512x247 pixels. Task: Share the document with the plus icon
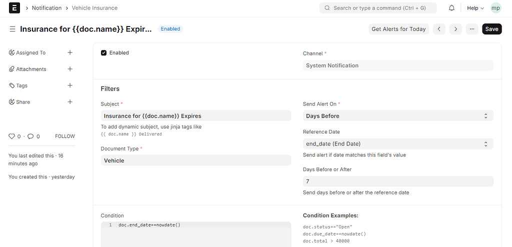click(70, 102)
